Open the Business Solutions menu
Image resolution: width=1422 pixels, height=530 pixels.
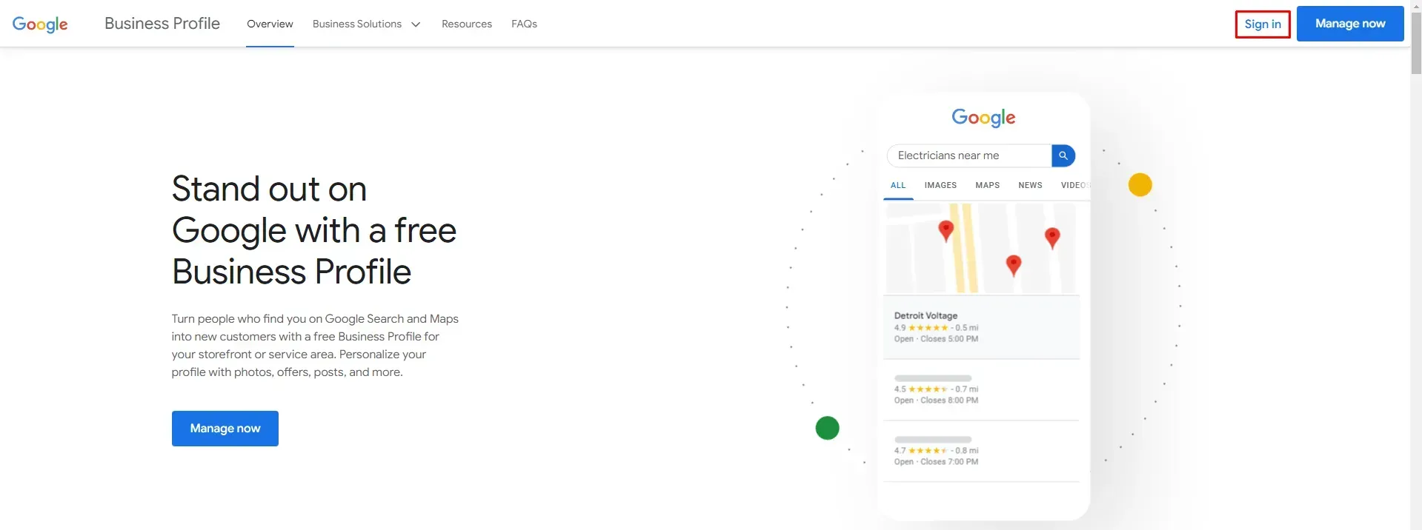click(366, 24)
